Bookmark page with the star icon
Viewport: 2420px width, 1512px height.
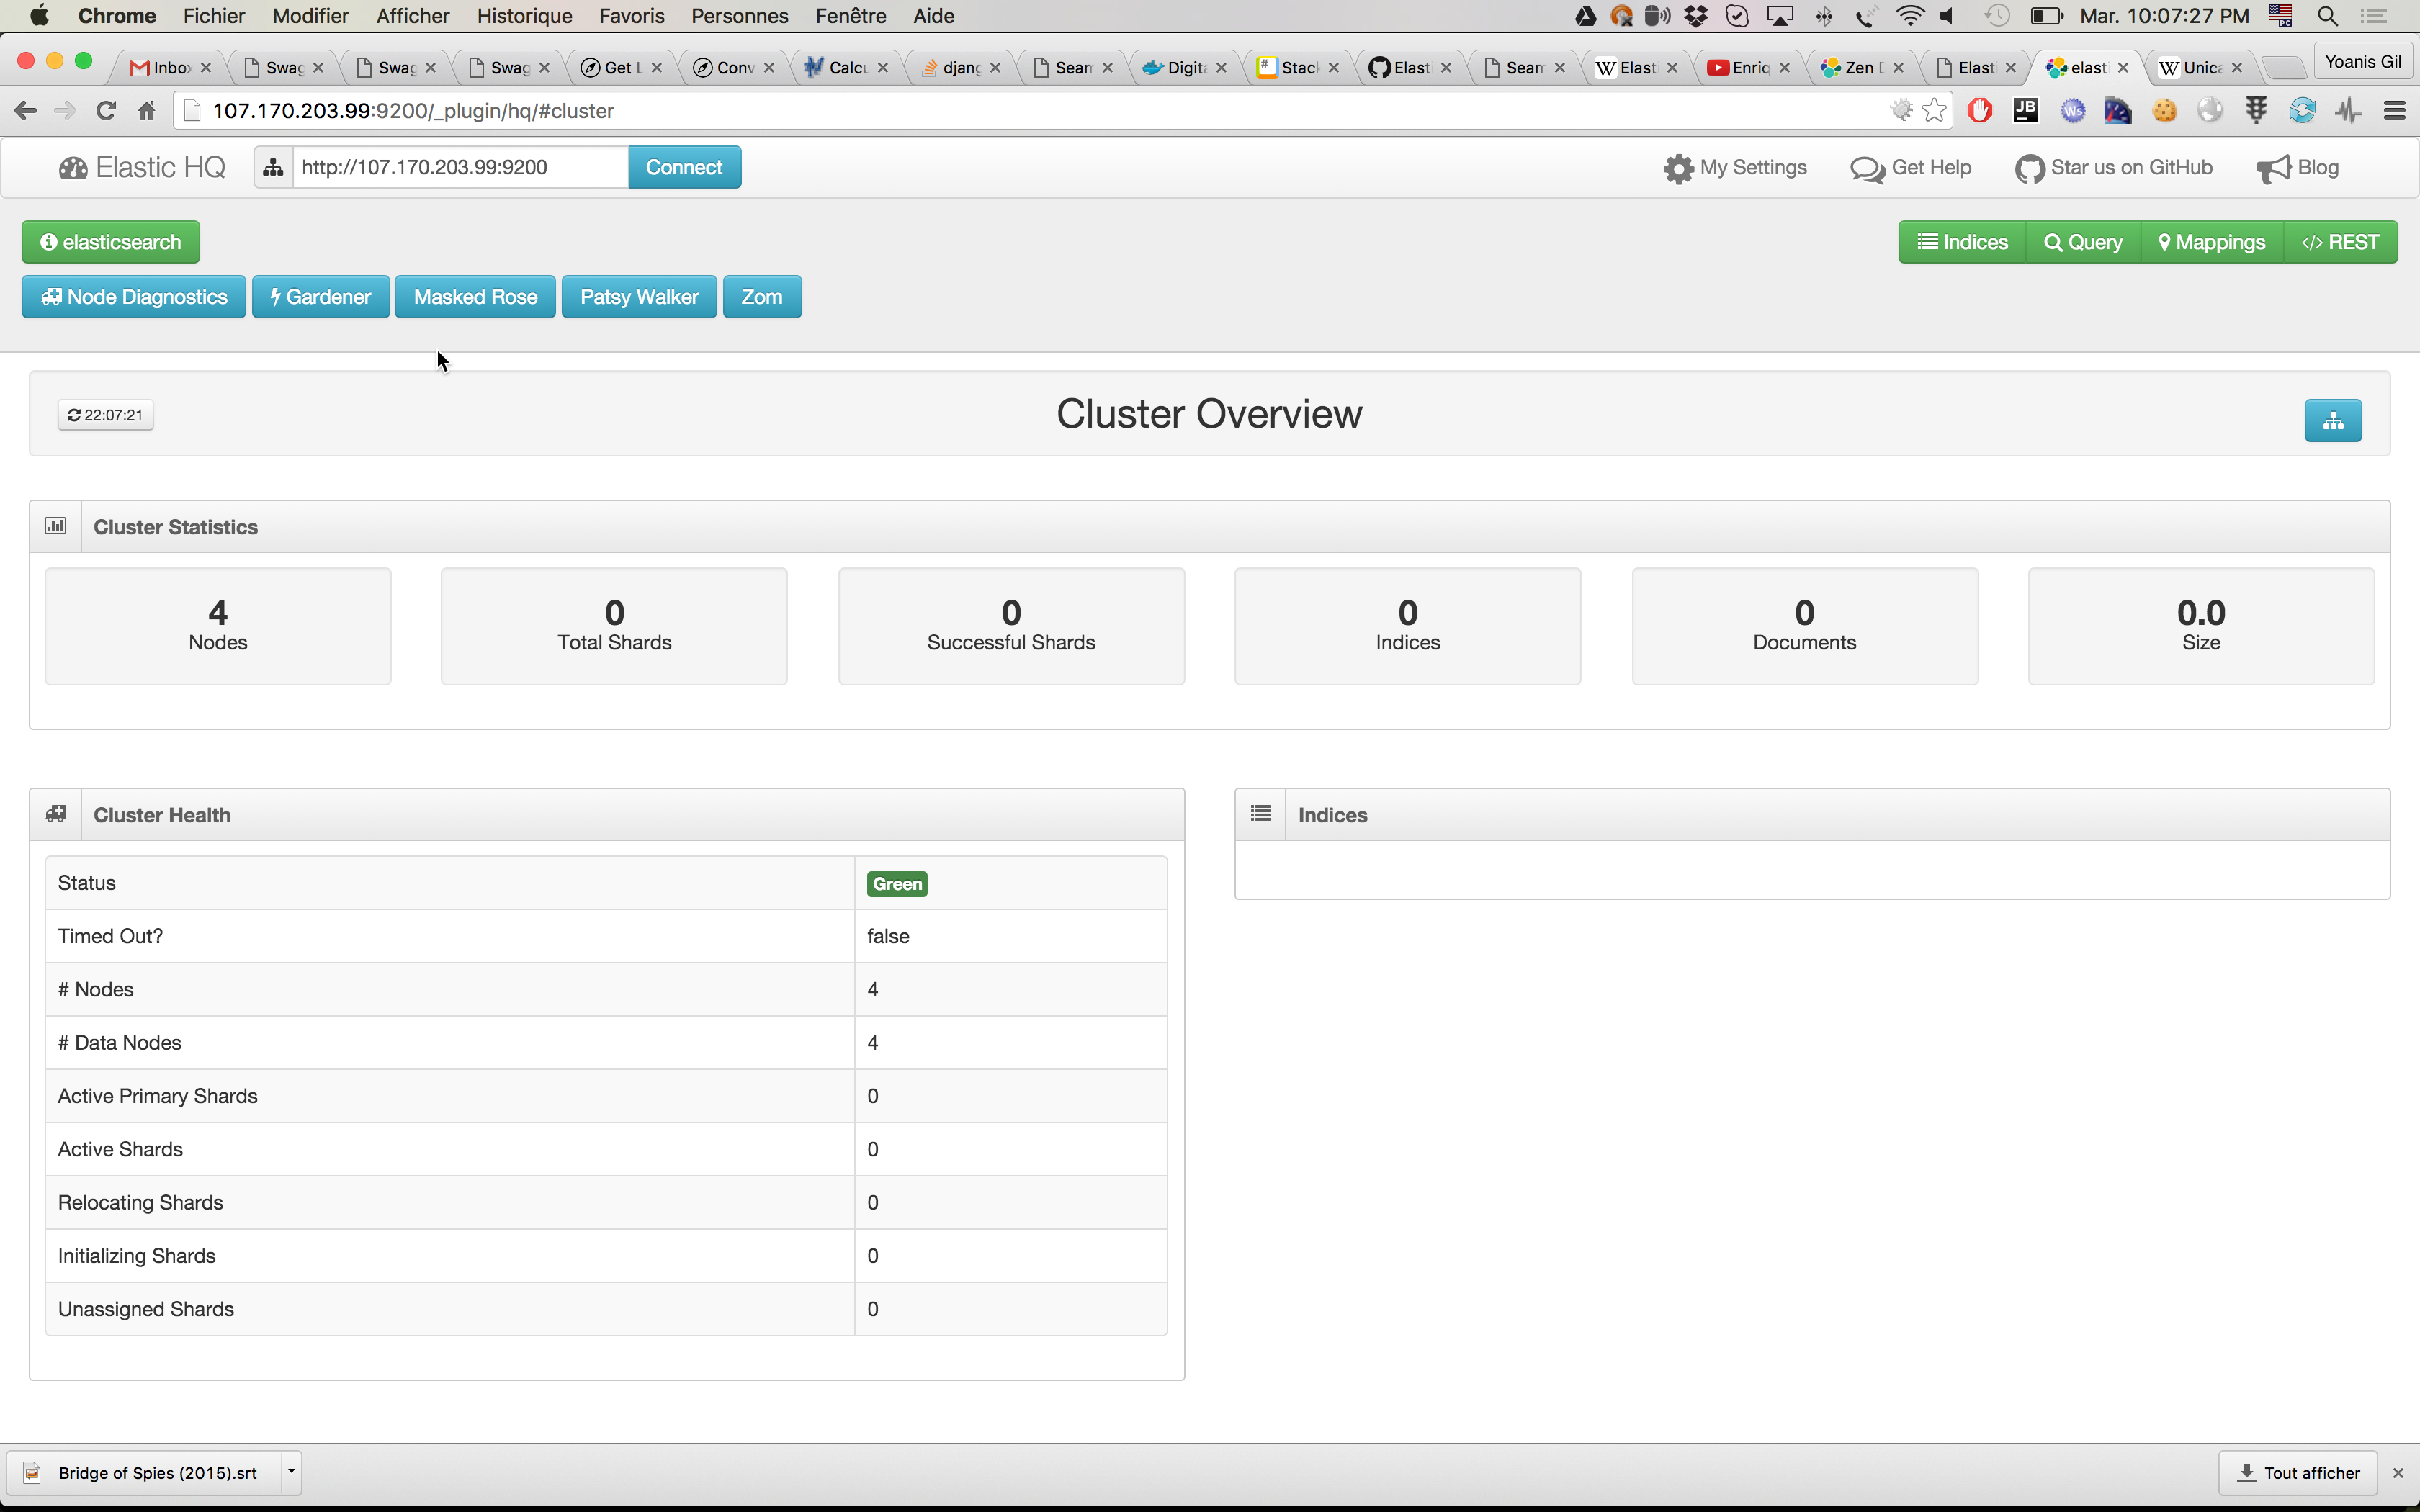[x=1934, y=111]
